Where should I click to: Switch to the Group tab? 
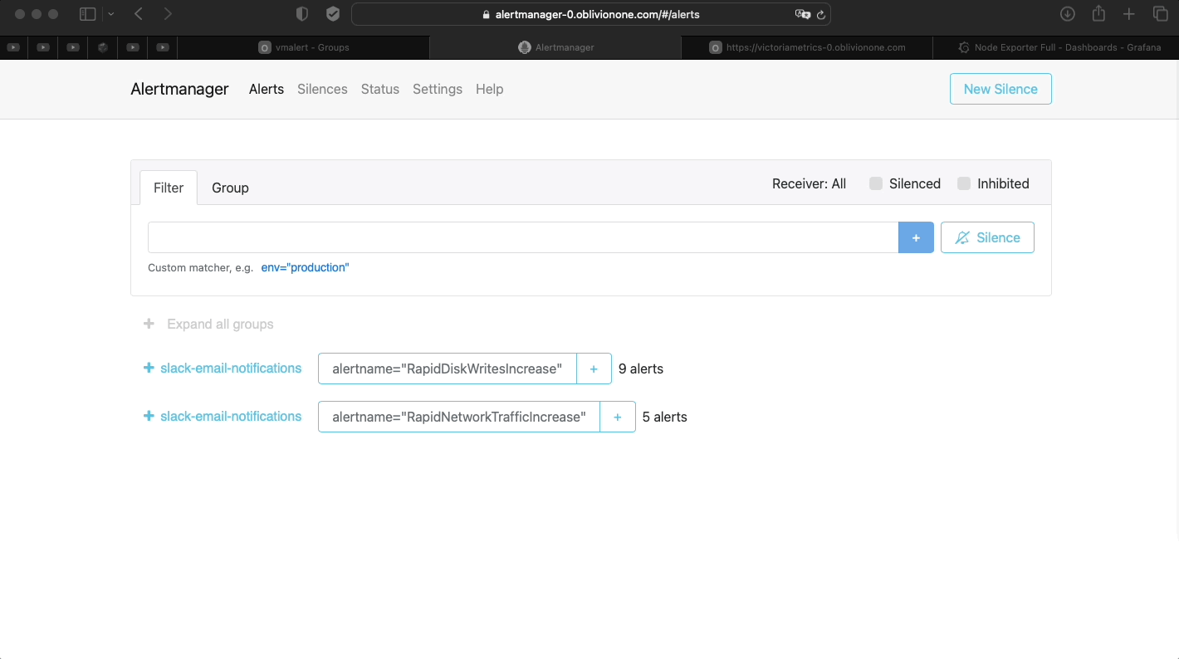pyautogui.click(x=230, y=188)
